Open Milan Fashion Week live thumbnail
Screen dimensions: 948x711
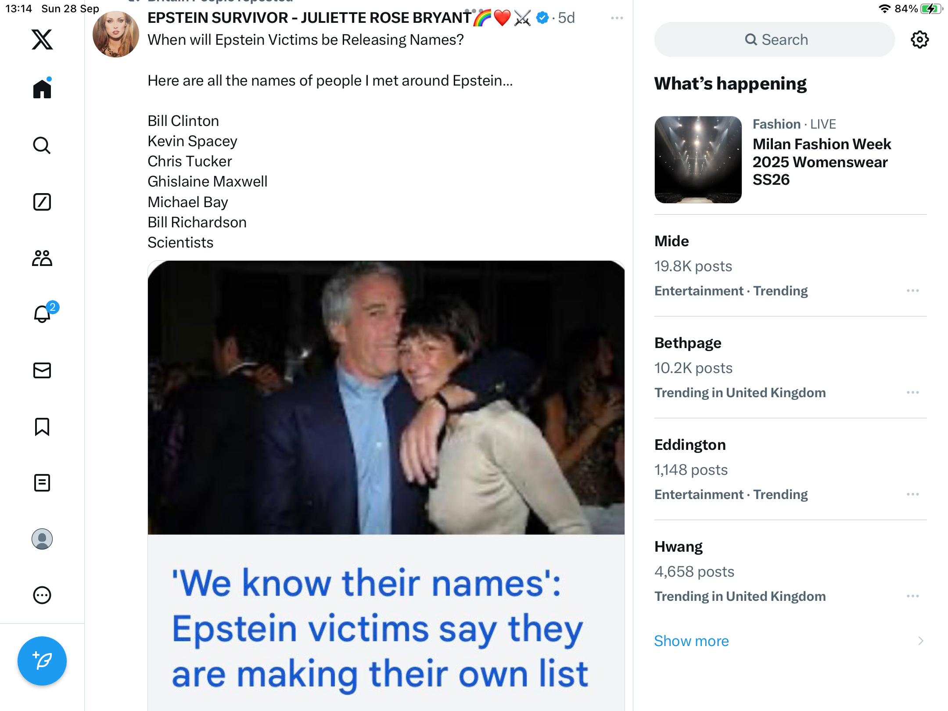pyautogui.click(x=698, y=160)
